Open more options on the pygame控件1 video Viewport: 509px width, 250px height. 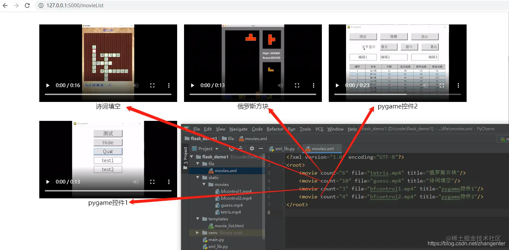pos(169,182)
